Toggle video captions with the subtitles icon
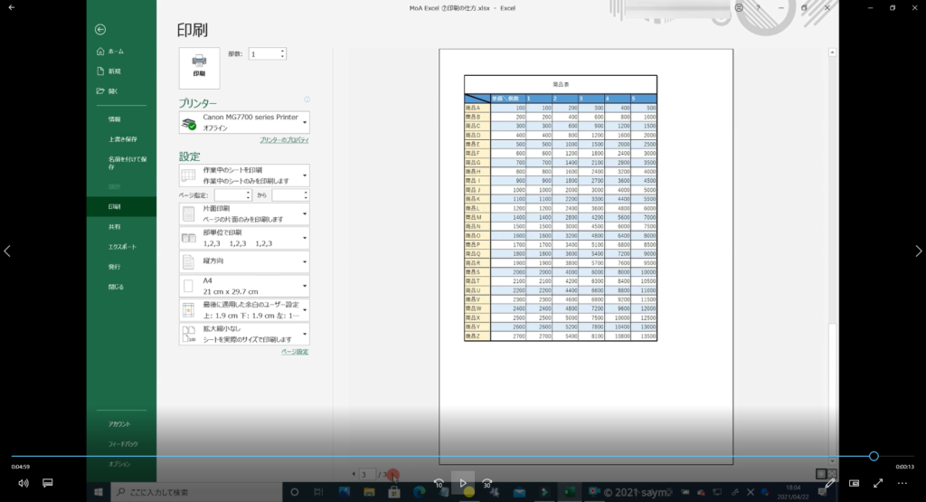 pyautogui.click(x=48, y=483)
